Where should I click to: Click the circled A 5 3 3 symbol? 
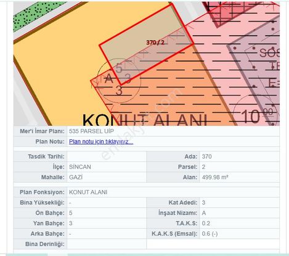click(119, 81)
